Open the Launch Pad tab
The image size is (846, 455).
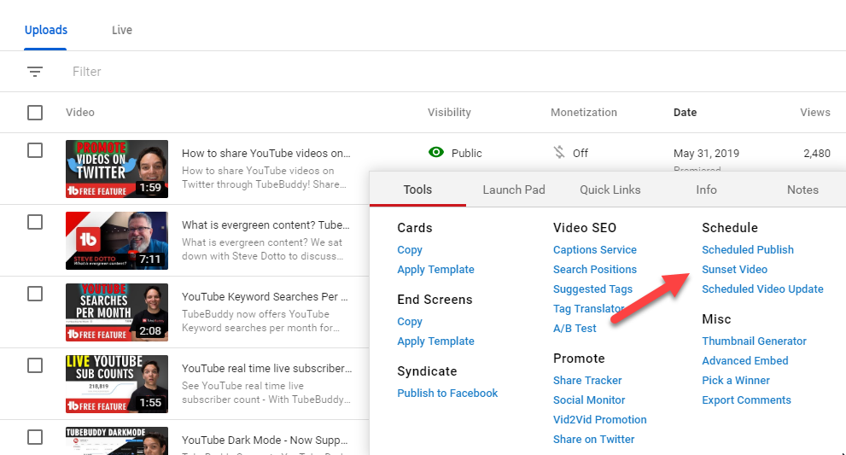[513, 190]
